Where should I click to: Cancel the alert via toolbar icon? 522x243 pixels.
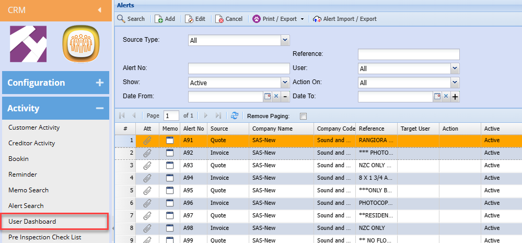pyautogui.click(x=219, y=19)
